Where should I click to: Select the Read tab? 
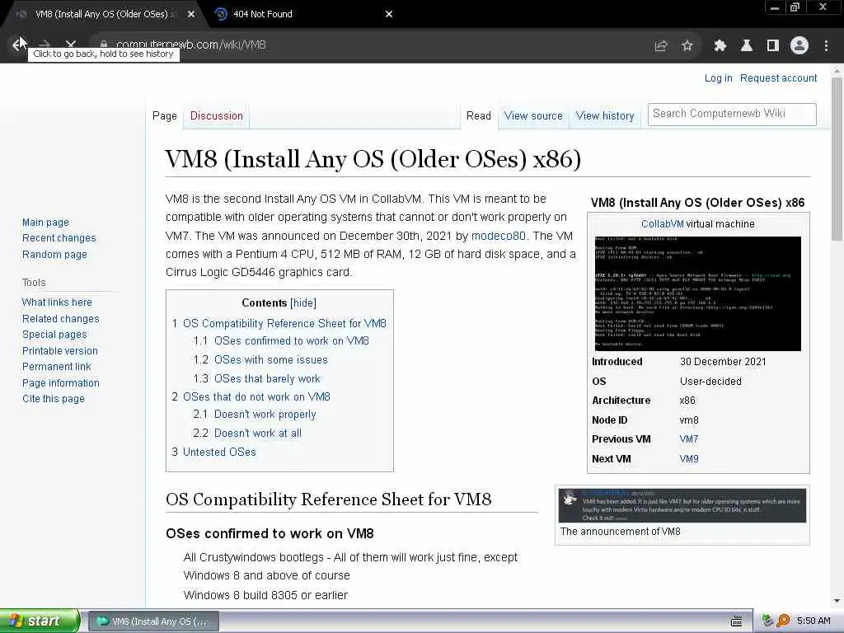coord(479,115)
